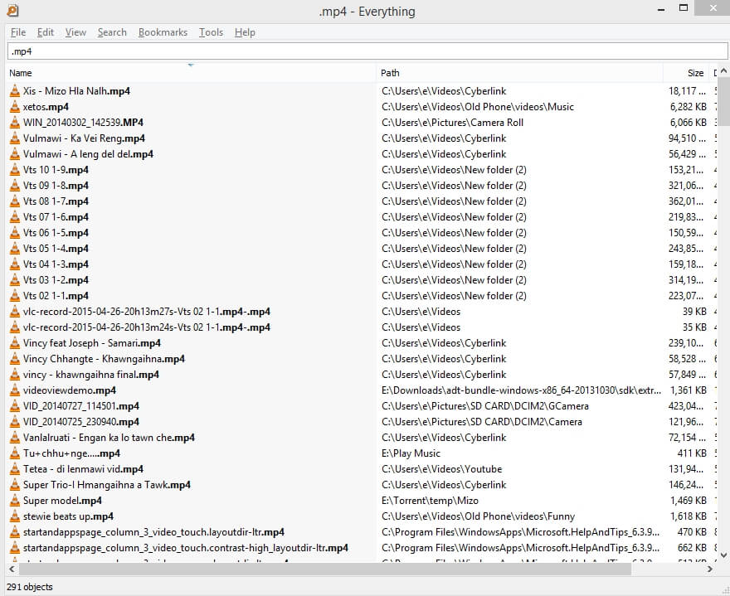Image resolution: width=730 pixels, height=596 pixels.
Task: Select startandappspage_column_3_video_touch.layoutdir-ltr.mp4
Action: point(153,532)
